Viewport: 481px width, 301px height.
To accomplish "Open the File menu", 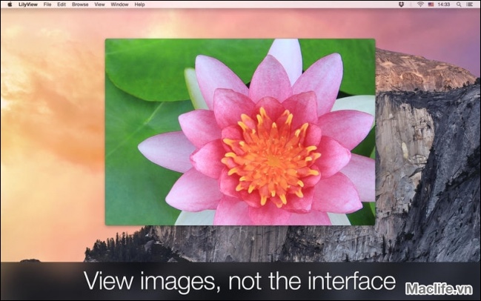I will pos(47,4).
